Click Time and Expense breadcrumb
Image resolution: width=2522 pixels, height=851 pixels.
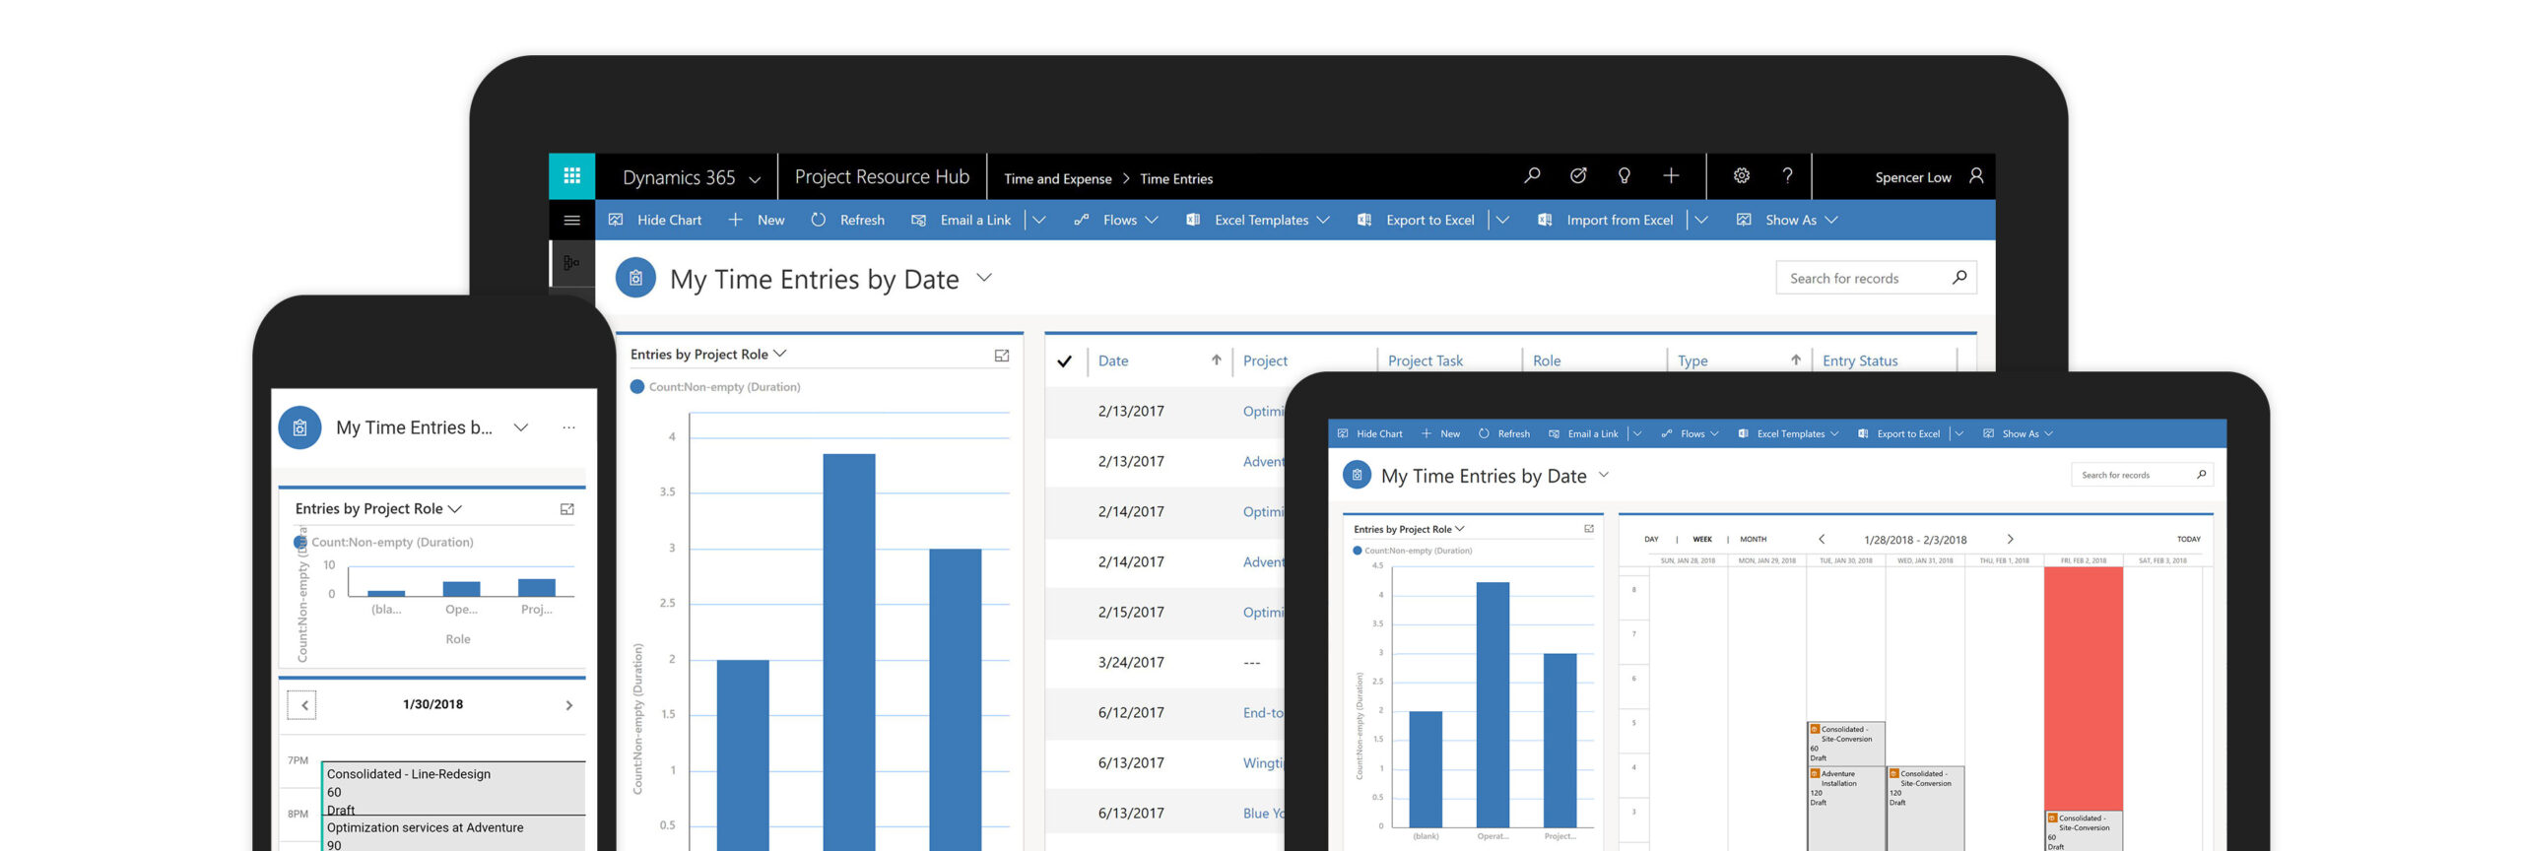coord(1057,178)
